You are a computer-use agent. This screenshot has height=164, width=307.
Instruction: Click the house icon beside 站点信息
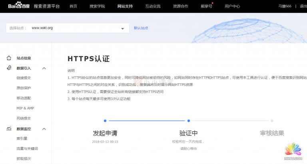pyautogui.click(x=9, y=58)
